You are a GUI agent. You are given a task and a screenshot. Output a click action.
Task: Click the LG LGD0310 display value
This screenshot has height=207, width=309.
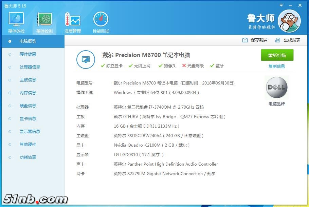click(139, 155)
